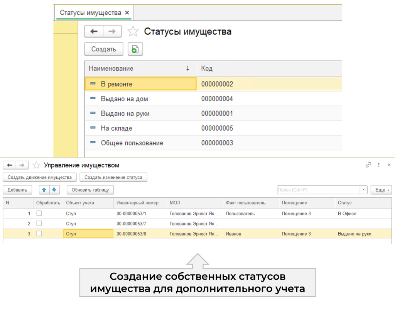The height and width of the screenshot is (309, 395).
Task: Click the Инвентарный номер column header
Action: tap(140, 203)
